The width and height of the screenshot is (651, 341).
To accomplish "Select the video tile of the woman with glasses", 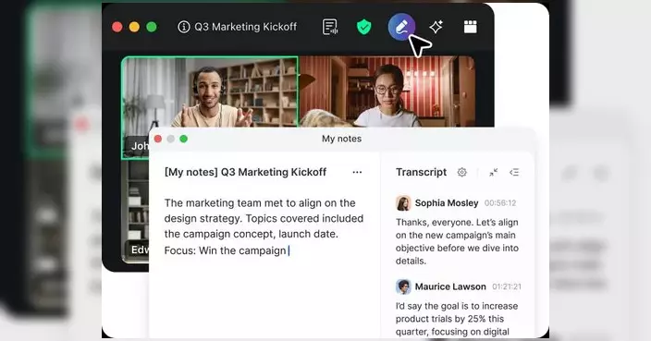I will pyautogui.click(x=387, y=92).
